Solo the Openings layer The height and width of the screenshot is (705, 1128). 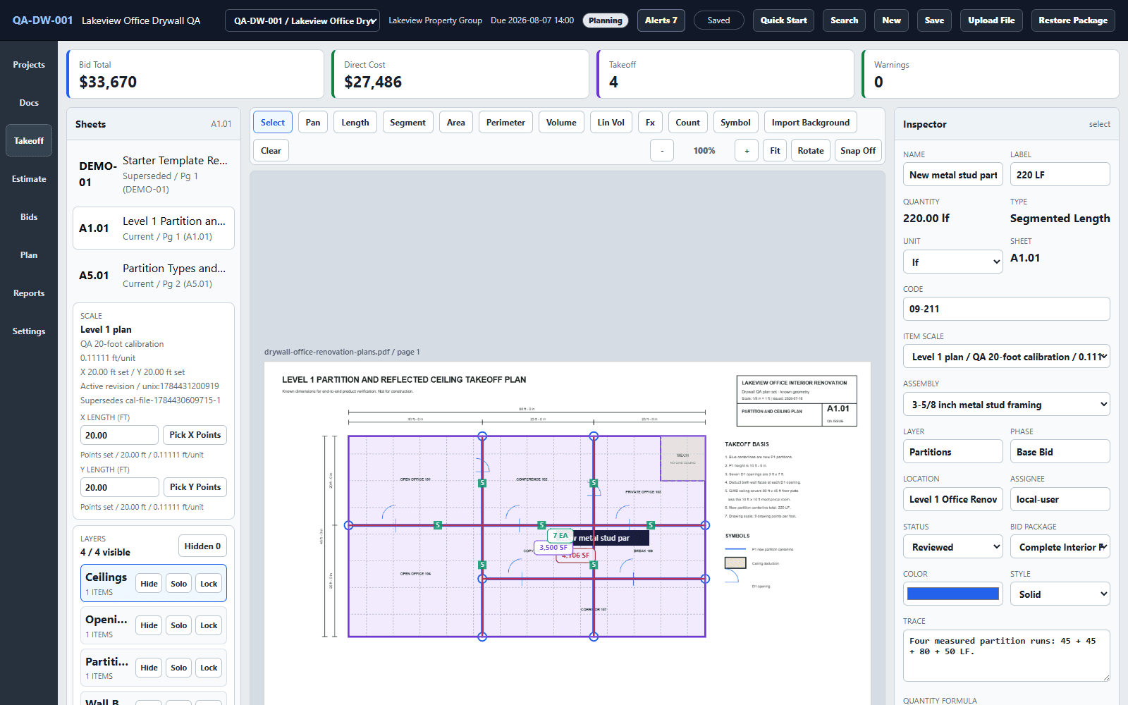coord(179,625)
